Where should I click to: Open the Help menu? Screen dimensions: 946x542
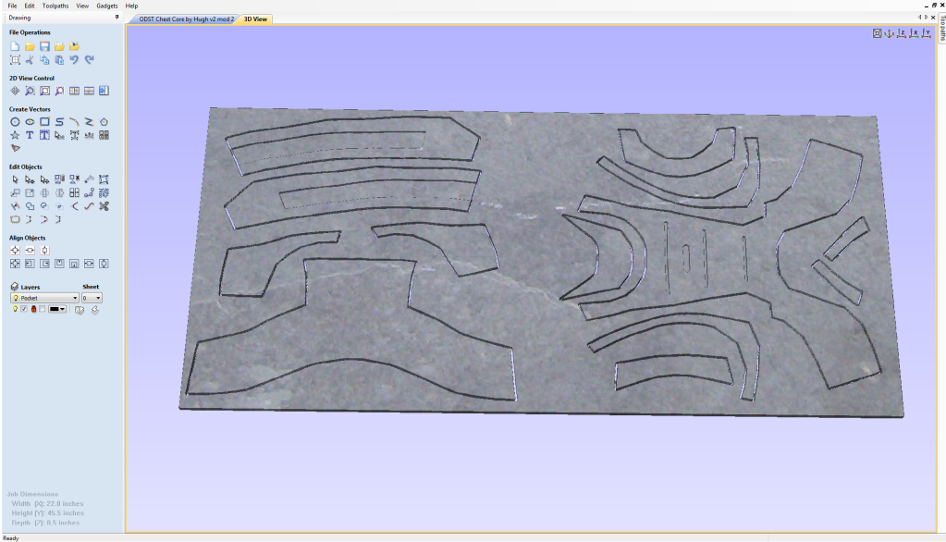click(131, 6)
